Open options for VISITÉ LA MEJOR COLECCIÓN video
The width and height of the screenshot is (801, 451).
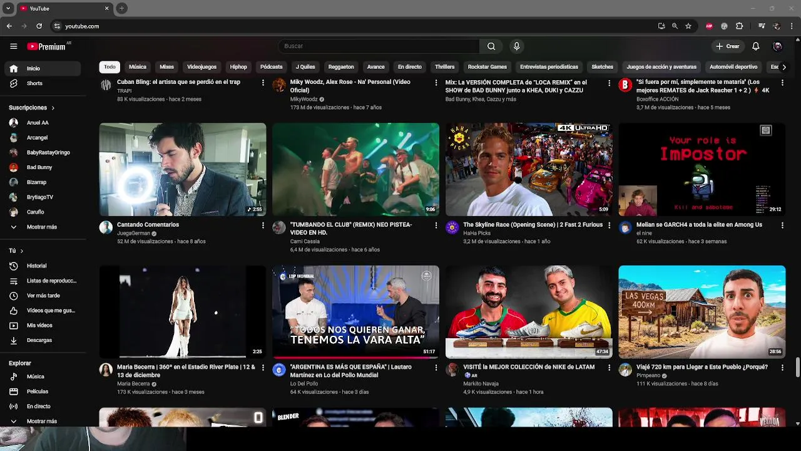(x=609, y=368)
